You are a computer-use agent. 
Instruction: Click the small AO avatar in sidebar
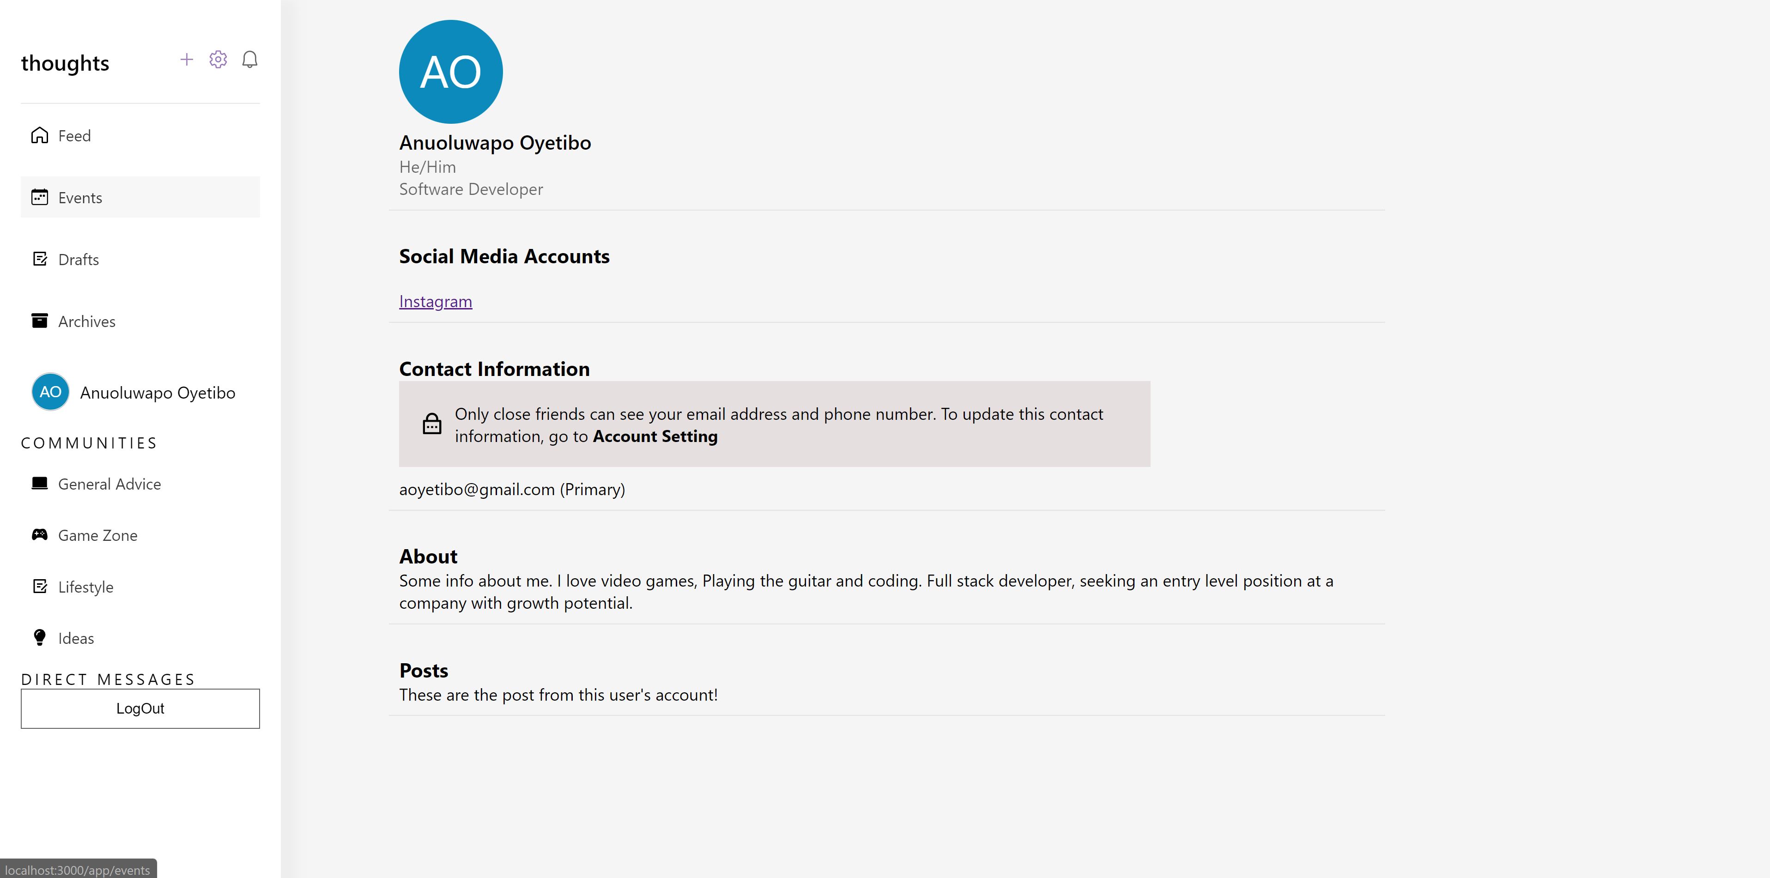(x=50, y=392)
